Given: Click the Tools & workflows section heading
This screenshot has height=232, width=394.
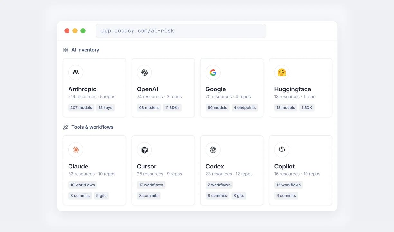Looking at the screenshot, I should point(92,127).
